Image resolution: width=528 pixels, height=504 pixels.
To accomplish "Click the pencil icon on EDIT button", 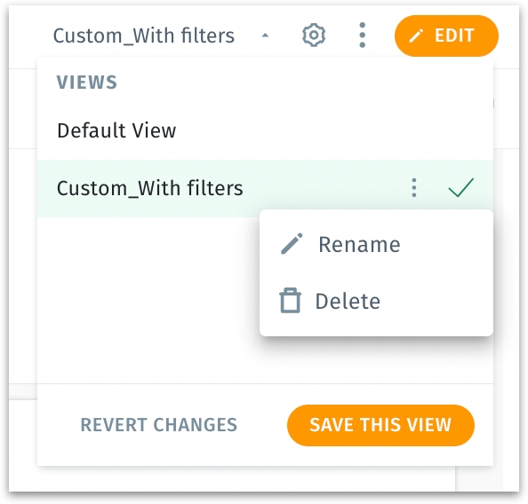I will pyautogui.click(x=416, y=36).
